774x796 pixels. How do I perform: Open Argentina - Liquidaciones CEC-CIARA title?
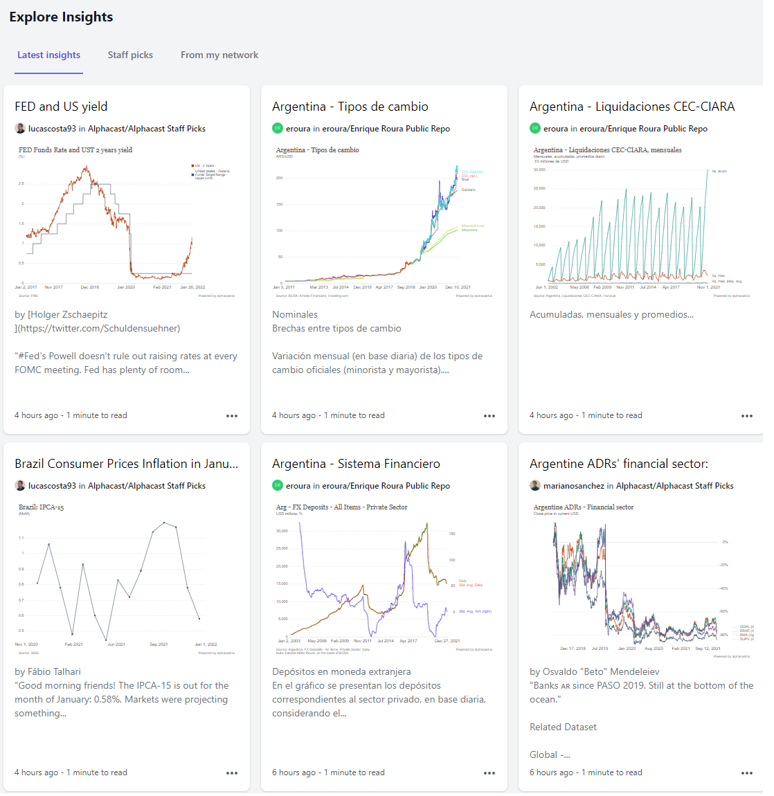(632, 107)
